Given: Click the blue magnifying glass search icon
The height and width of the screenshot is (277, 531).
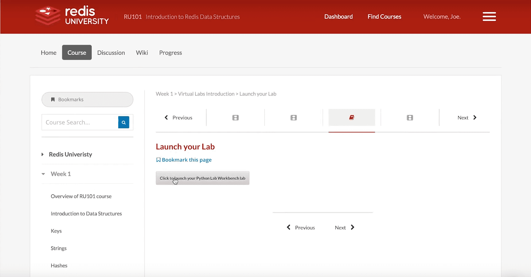Looking at the screenshot, I should point(123,122).
